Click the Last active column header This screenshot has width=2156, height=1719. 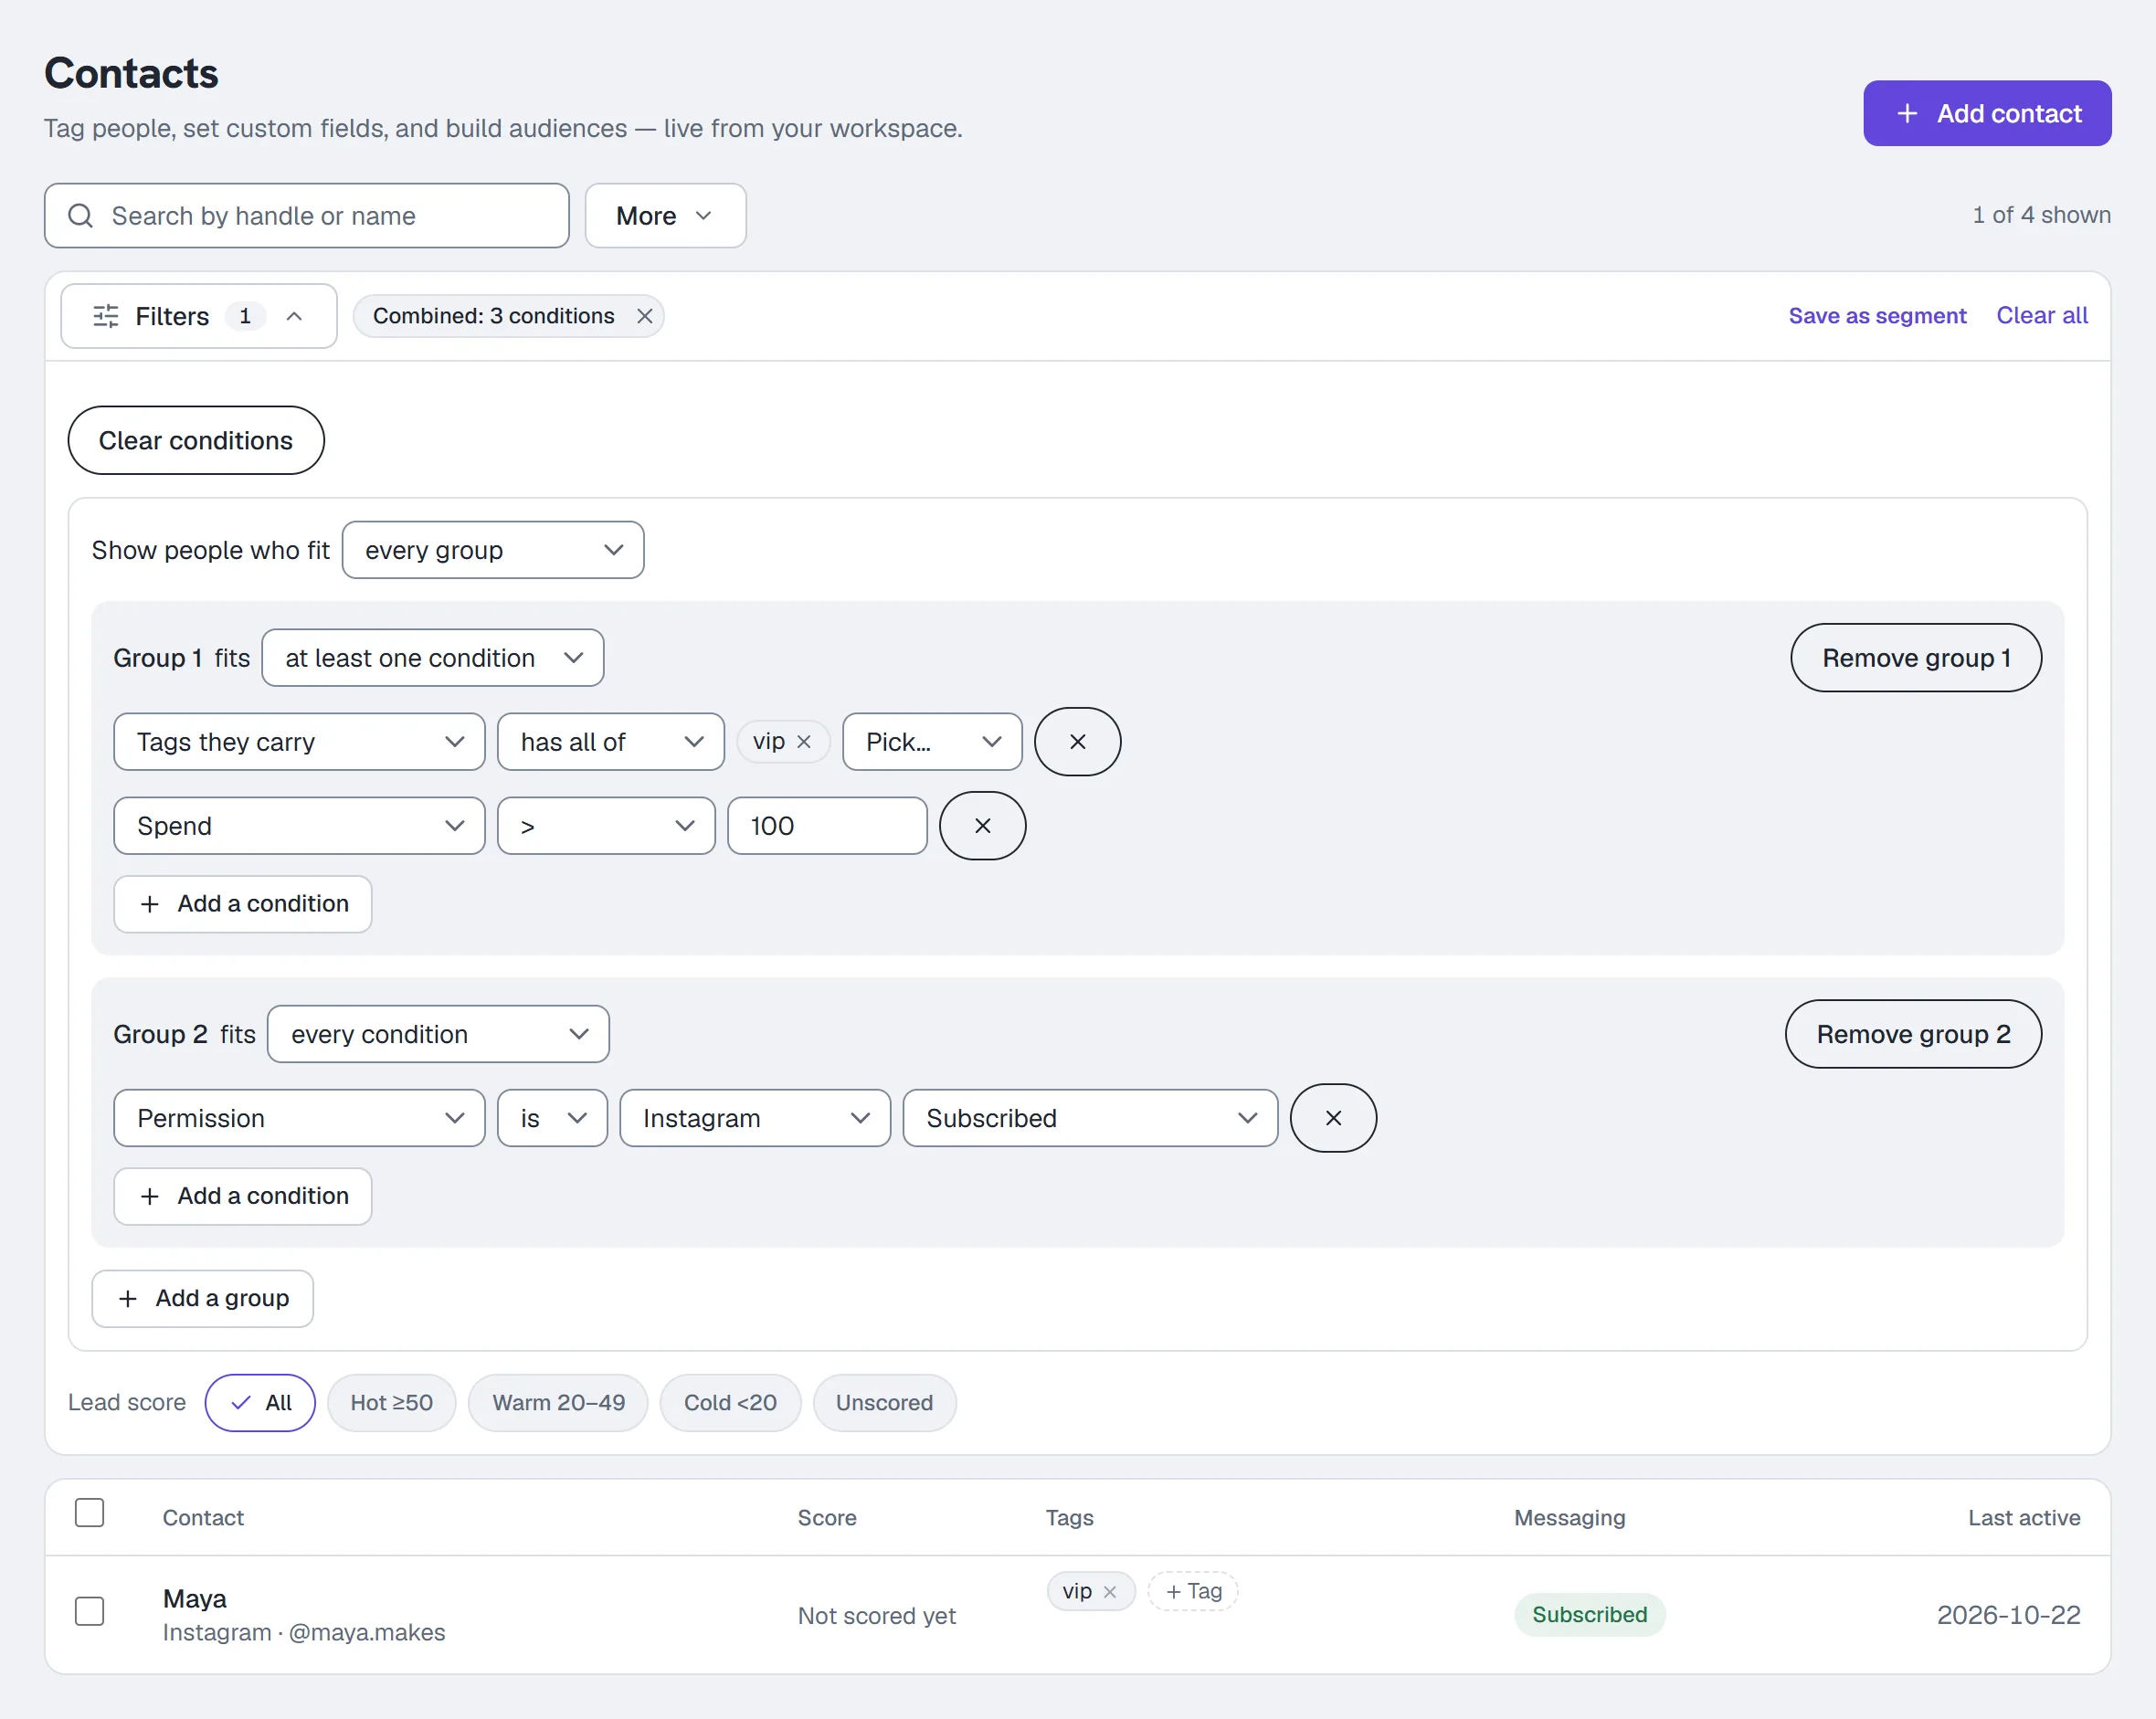[2024, 1517]
